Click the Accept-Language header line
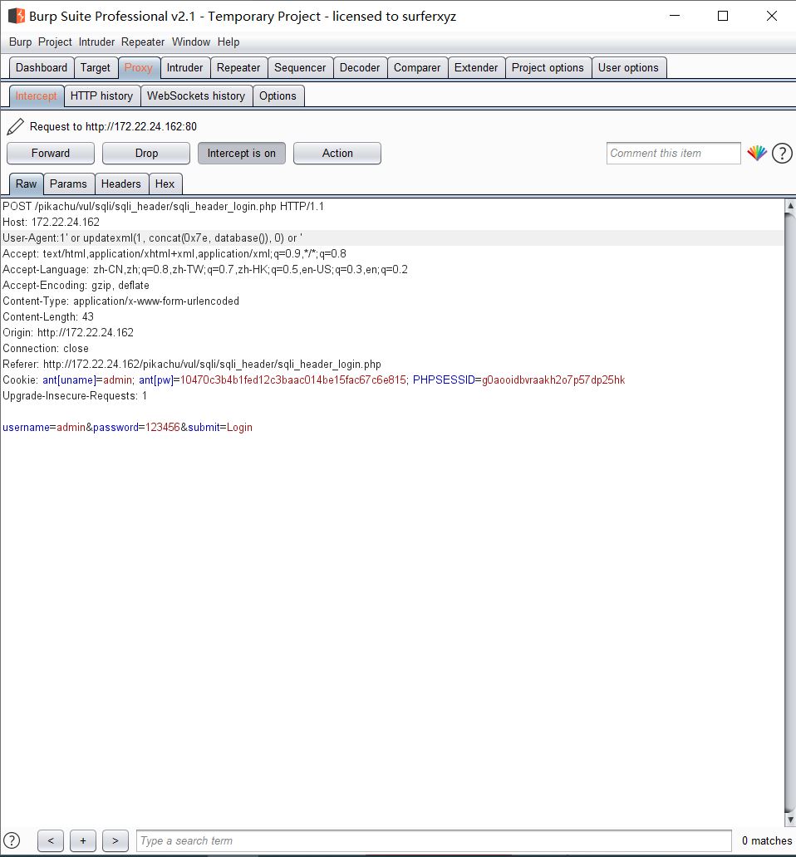This screenshot has height=857, width=796. [x=205, y=270]
